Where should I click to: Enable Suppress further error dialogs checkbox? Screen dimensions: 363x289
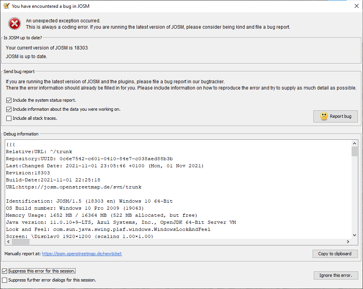5,280
